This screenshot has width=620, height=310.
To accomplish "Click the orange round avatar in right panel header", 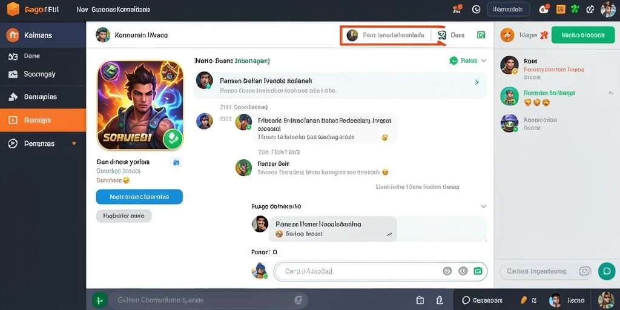I will (507, 35).
